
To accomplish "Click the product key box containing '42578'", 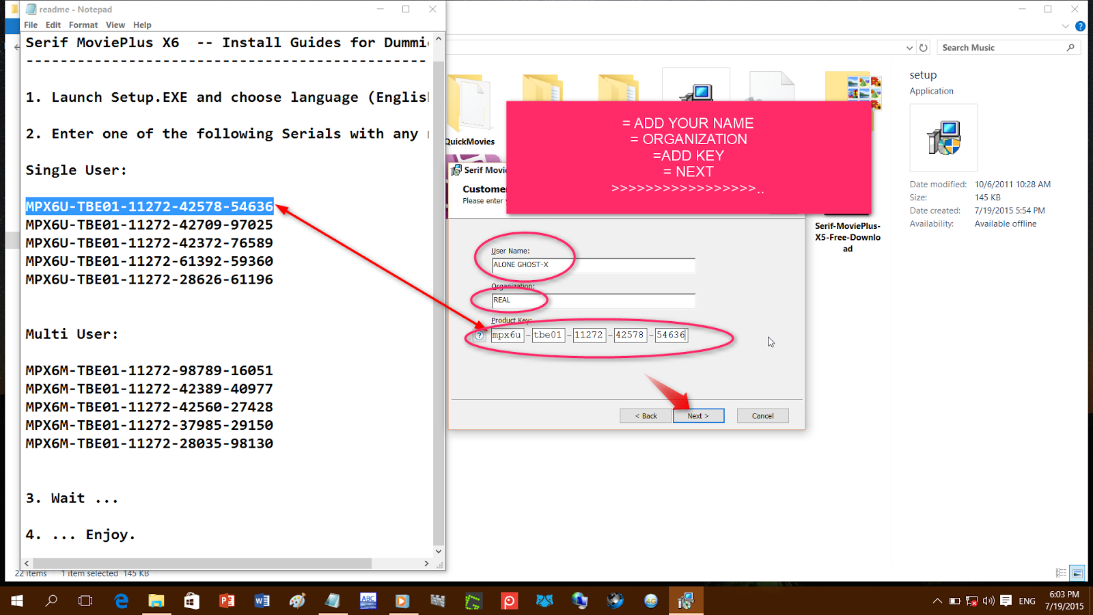I will [x=630, y=335].
